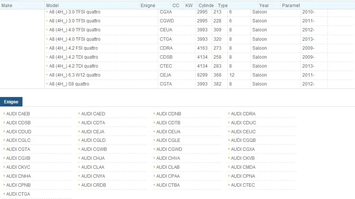Select engine AUDI CTBA
Viewport: 355px width, 199px height.
[168, 185]
